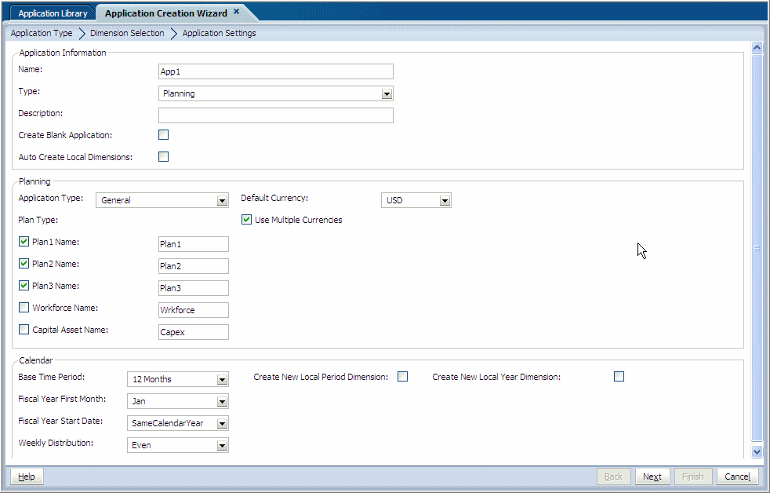Click the Next button
This screenshot has width=770, height=493.
point(652,477)
